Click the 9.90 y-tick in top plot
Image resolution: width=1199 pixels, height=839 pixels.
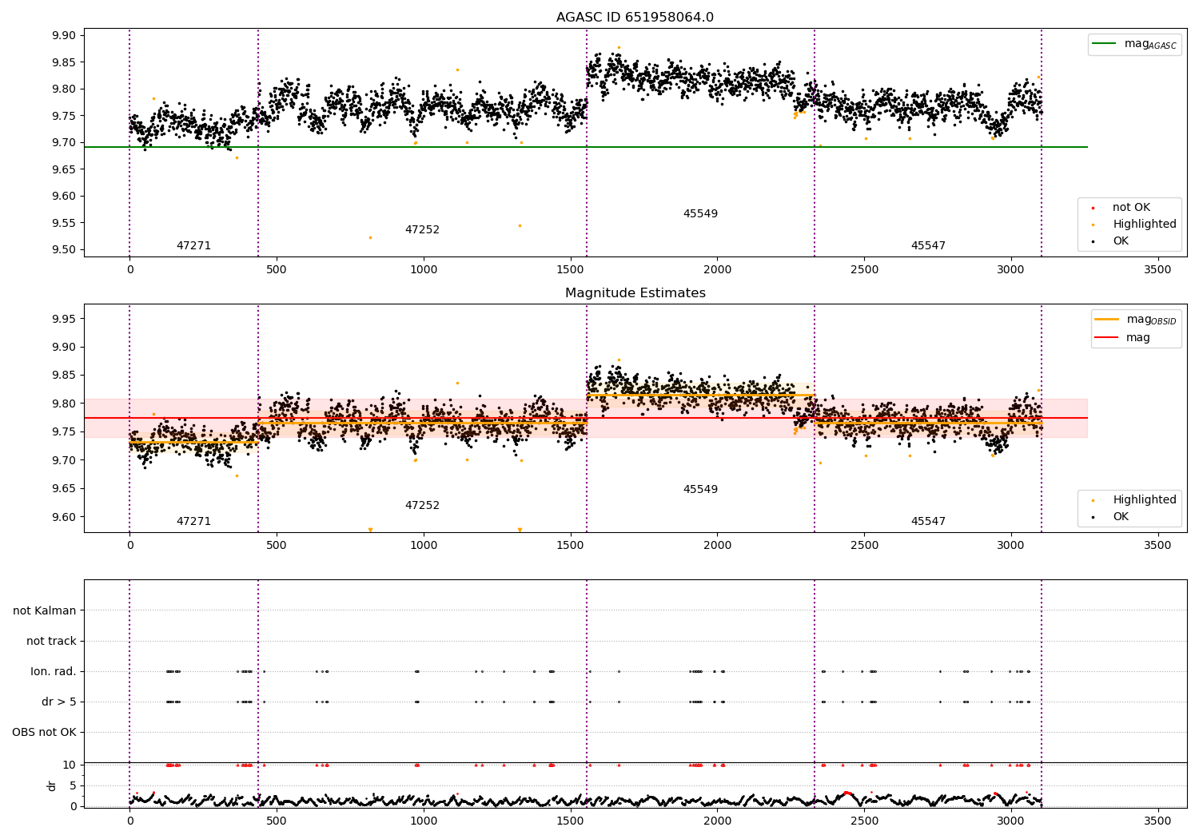pyautogui.click(x=64, y=35)
